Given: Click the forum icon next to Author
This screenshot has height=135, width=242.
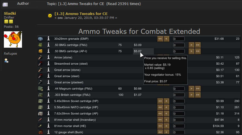Looking at the screenshot, I should [5, 4].
